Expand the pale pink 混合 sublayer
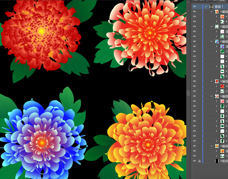 point(217,31)
